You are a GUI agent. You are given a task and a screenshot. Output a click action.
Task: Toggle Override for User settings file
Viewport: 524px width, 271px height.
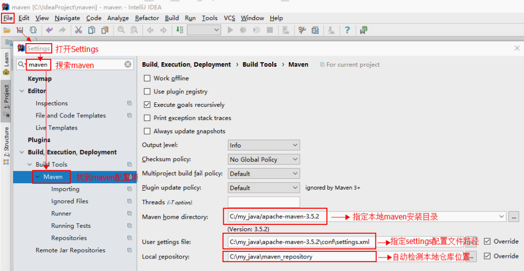pos(487,241)
